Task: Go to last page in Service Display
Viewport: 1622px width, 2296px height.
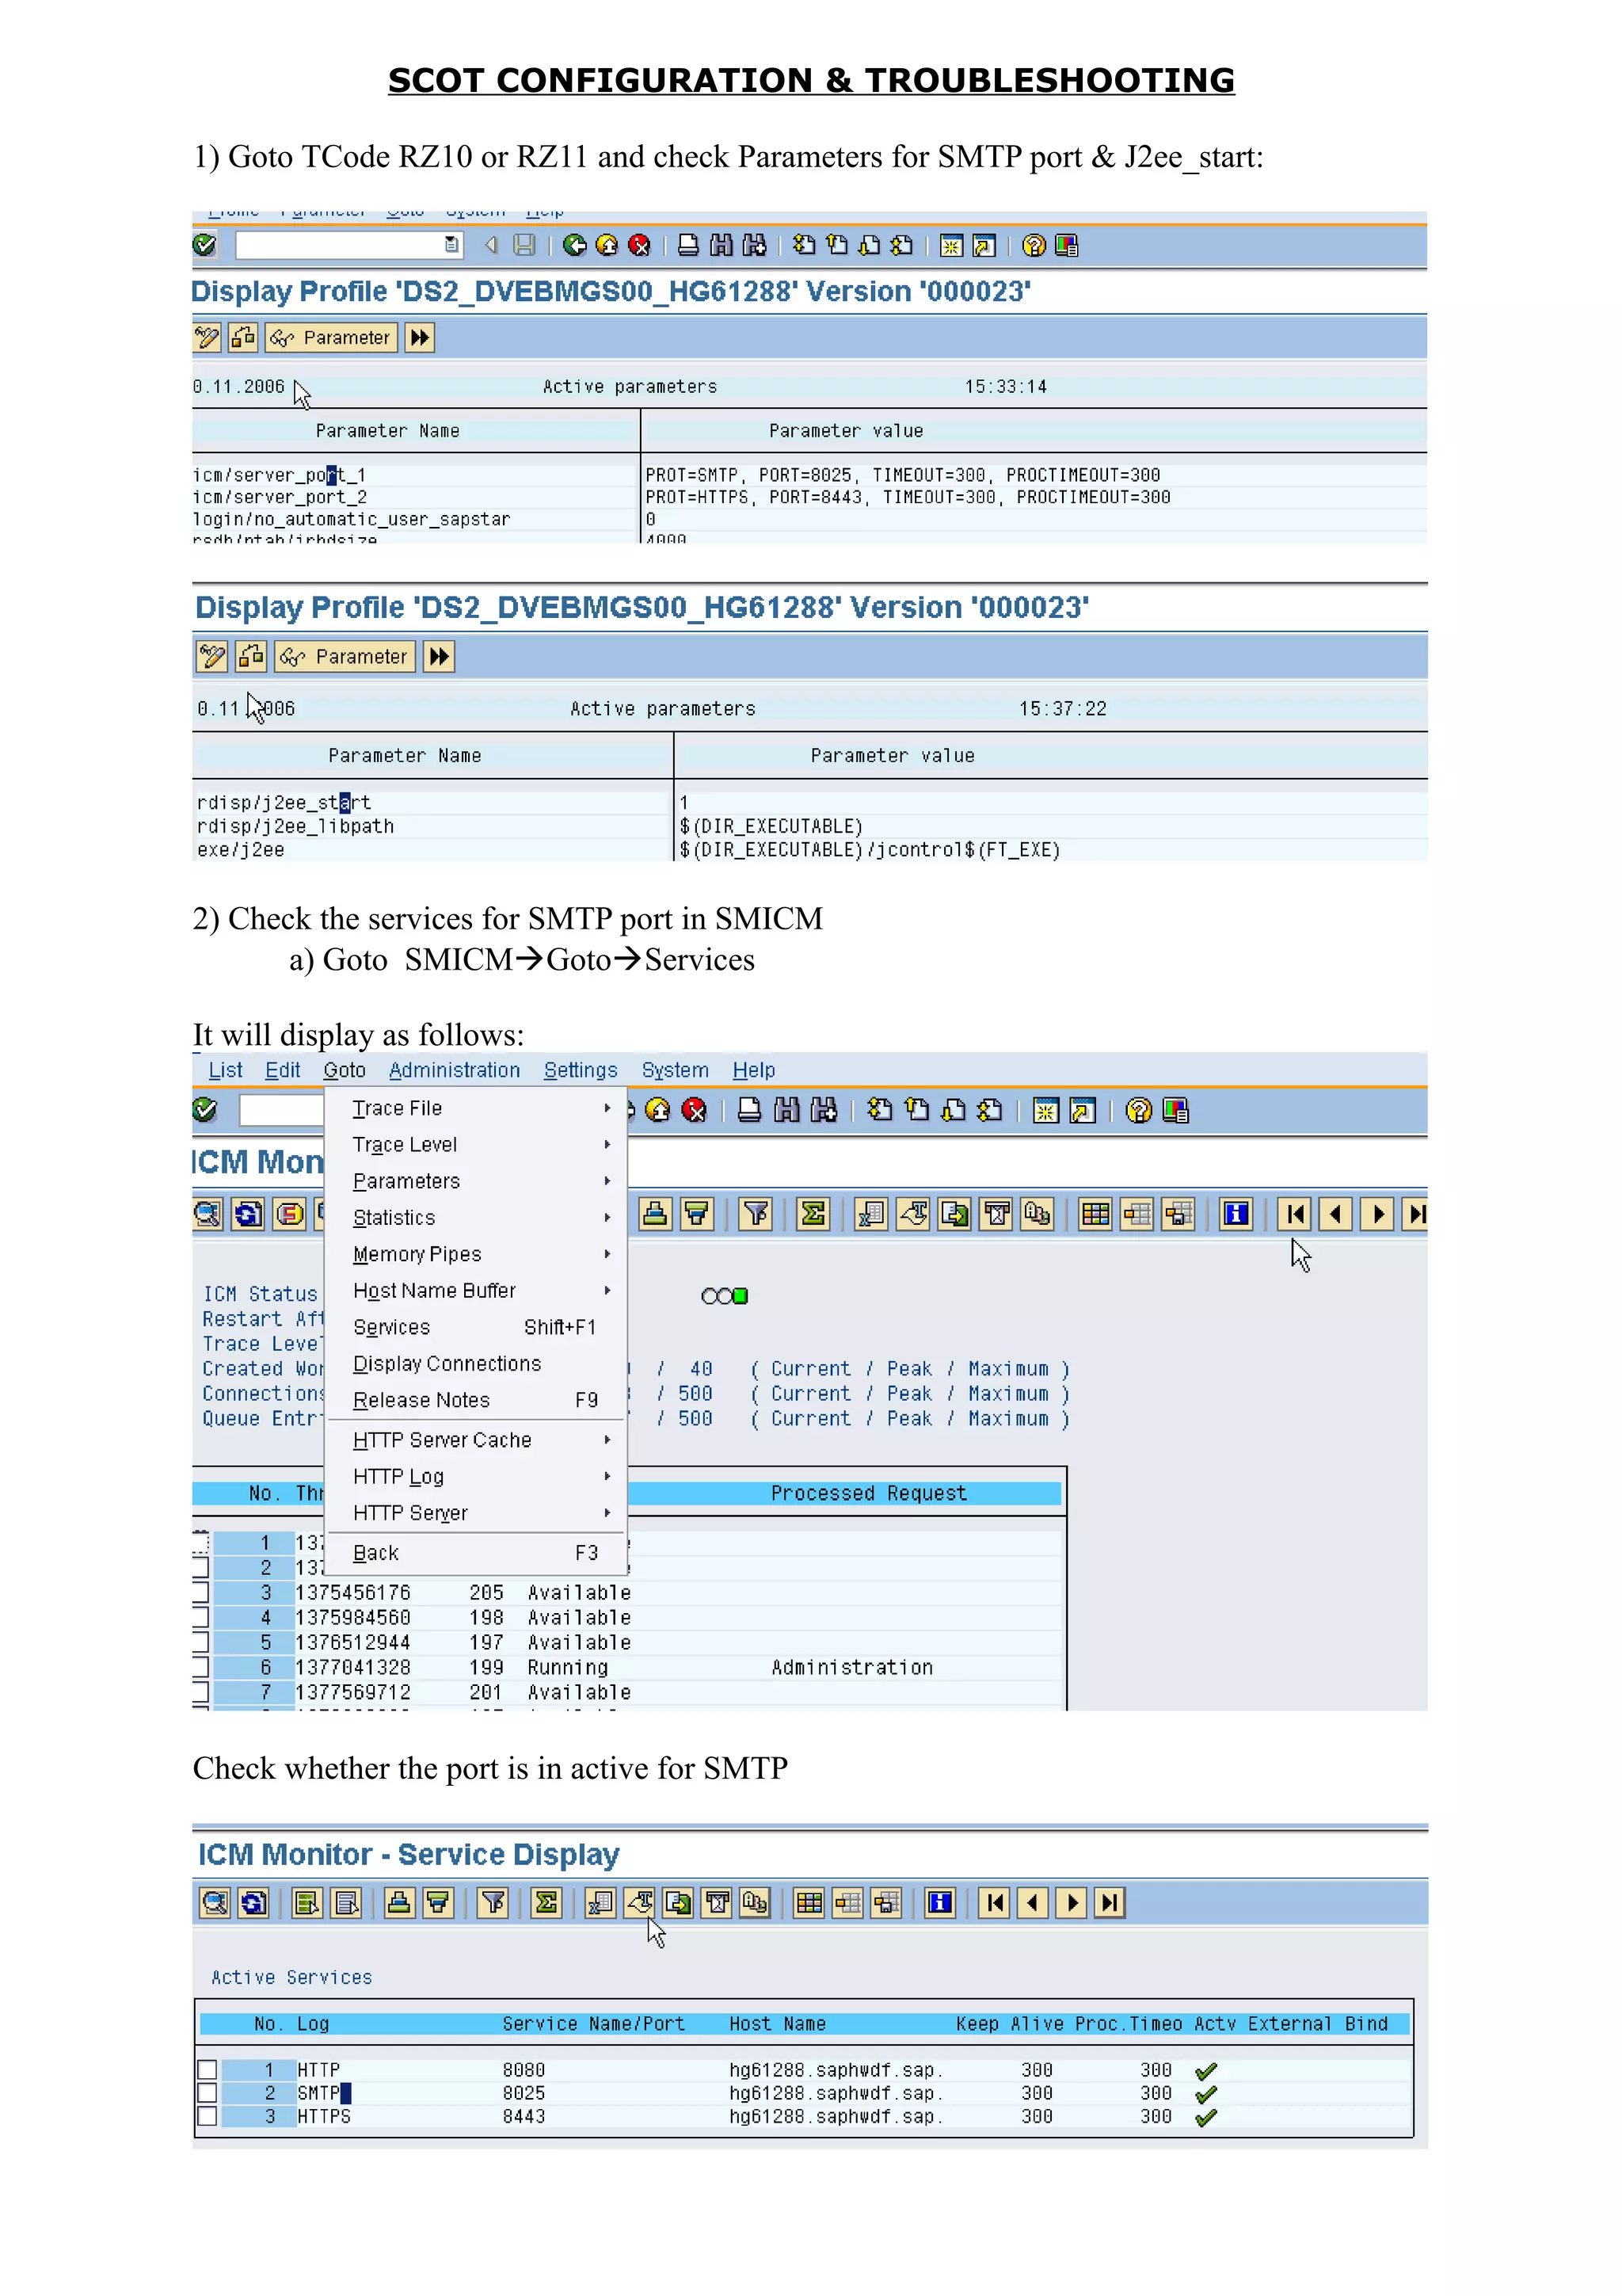Action: [x=1110, y=1902]
